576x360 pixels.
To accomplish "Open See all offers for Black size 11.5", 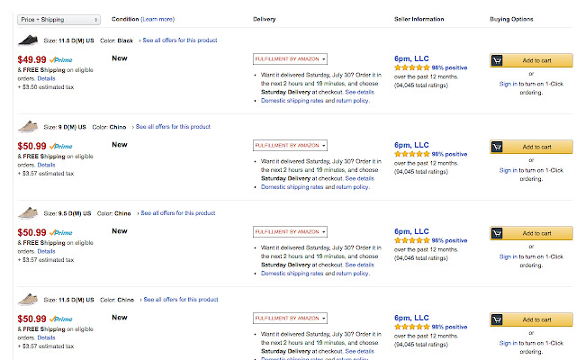I will pos(180,40).
